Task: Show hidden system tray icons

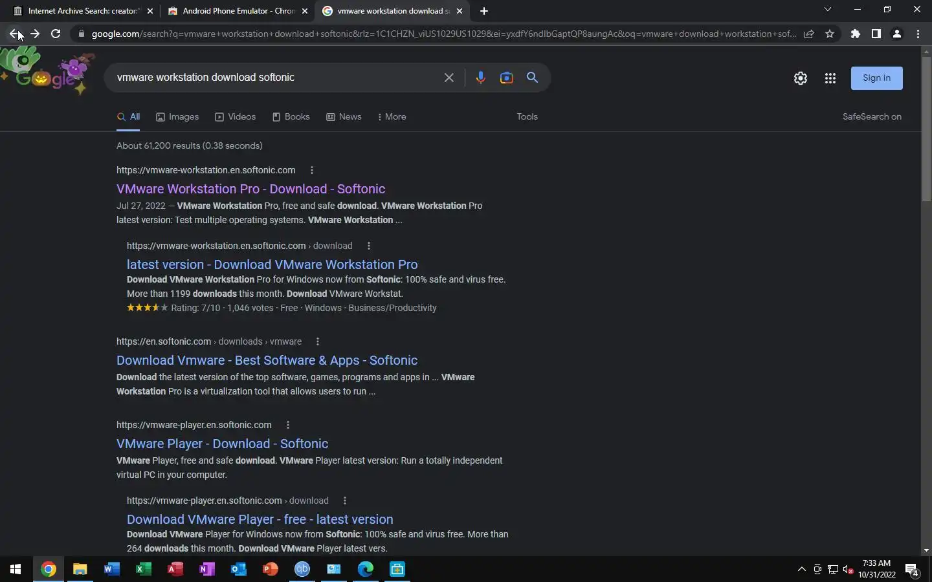Action: tap(802, 569)
